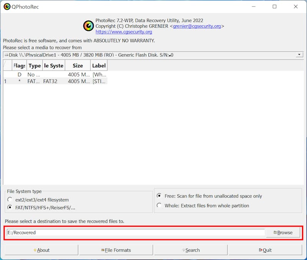Click the [Wh... label cell
Viewport: 307px width, 260px height.
click(99, 75)
